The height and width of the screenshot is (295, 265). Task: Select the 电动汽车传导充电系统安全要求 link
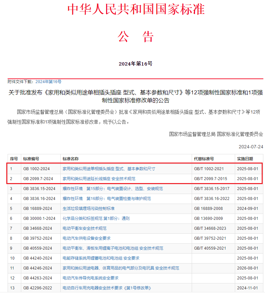click(91, 278)
